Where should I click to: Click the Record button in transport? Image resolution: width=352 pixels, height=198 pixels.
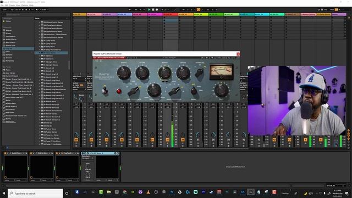point(157,10)
